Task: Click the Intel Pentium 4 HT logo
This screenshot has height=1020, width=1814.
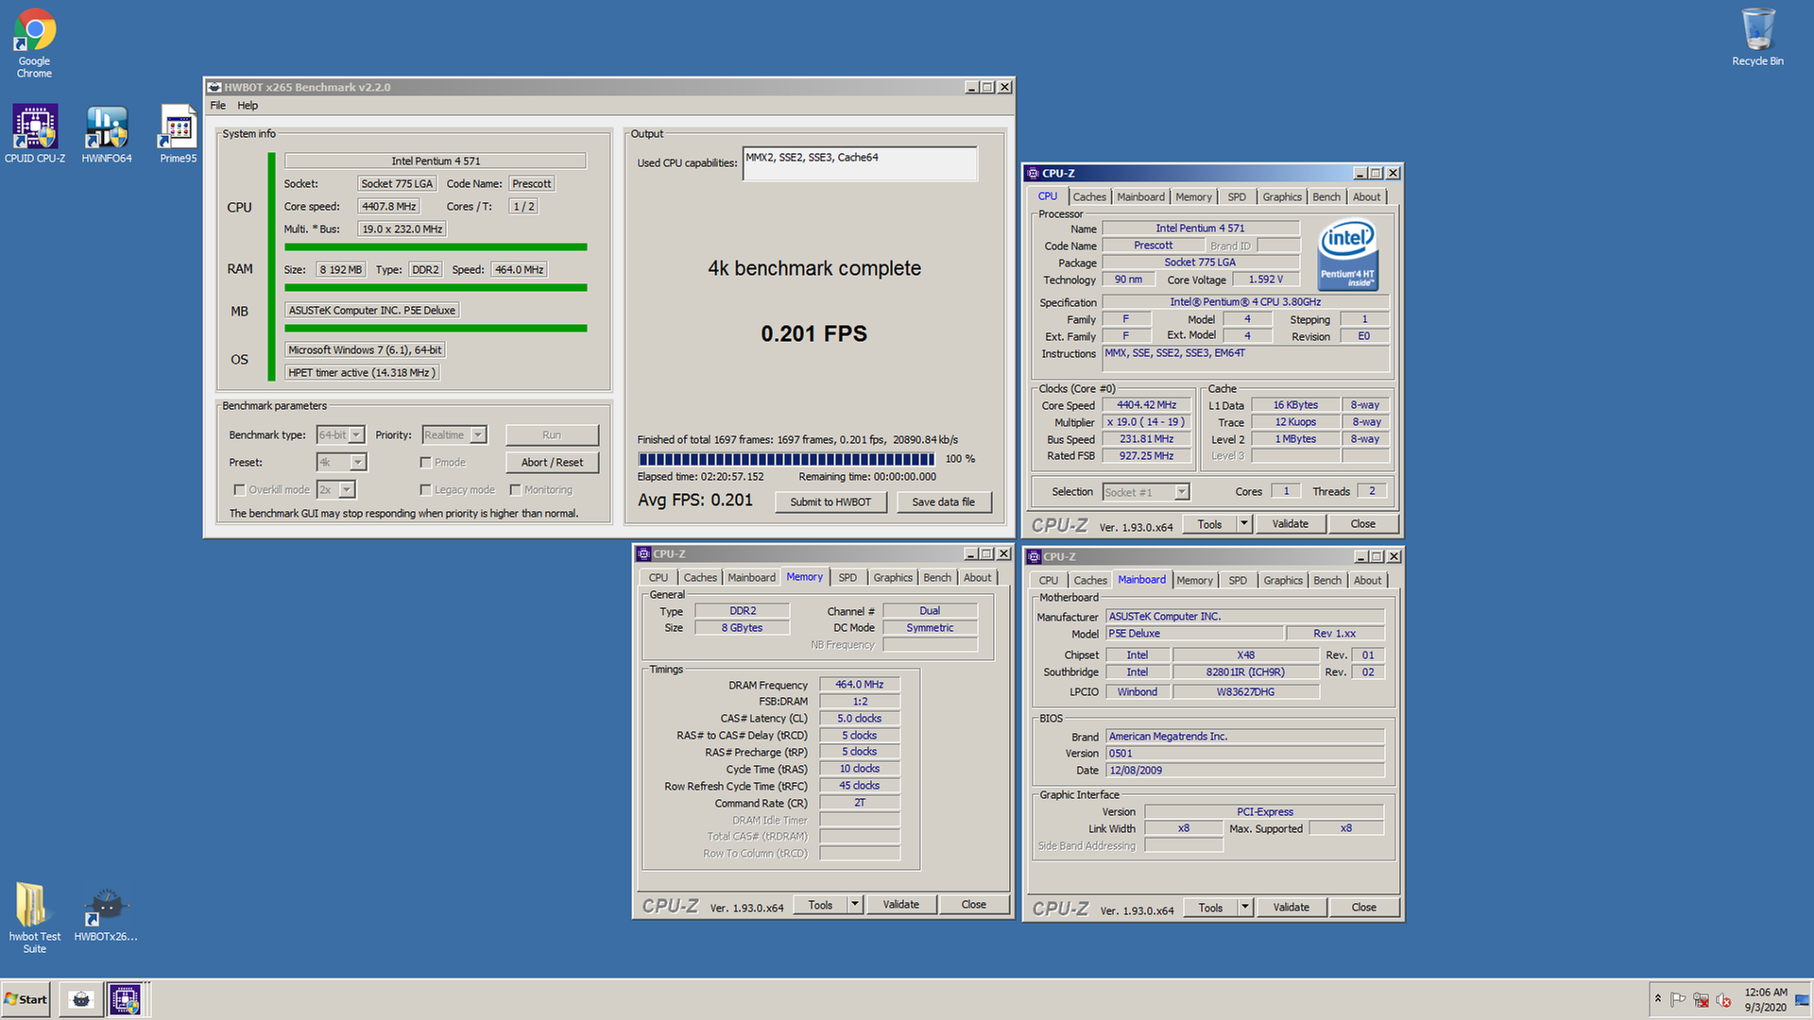Action: pos(1347,254)
